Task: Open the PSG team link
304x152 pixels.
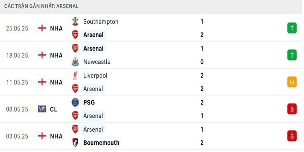Action: tap(89, 102)
